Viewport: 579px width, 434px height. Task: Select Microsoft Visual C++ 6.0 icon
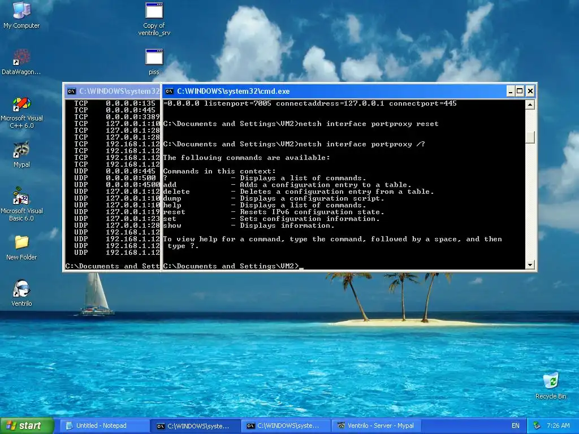21,112
